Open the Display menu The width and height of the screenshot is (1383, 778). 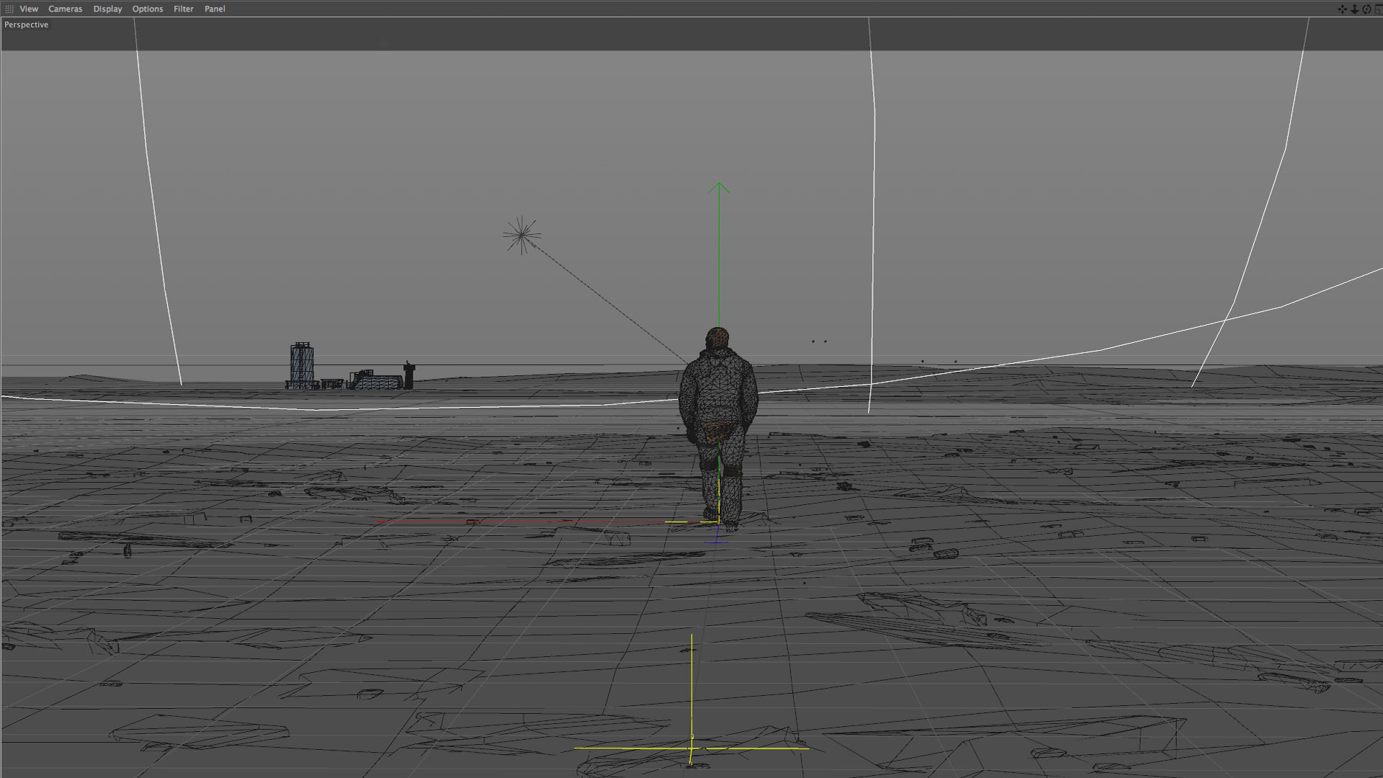(x=107, y=9)
